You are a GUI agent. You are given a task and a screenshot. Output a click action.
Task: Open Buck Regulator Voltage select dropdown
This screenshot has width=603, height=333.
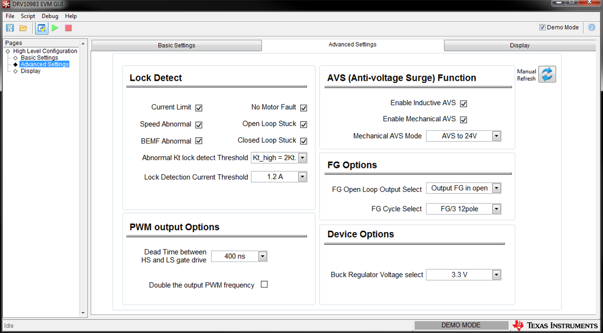pos(464,275)
